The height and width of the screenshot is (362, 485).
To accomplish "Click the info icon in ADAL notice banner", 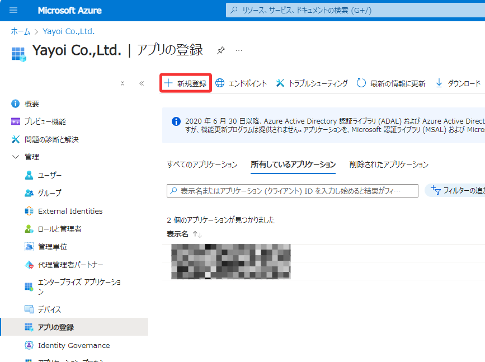I will [176, 121].
